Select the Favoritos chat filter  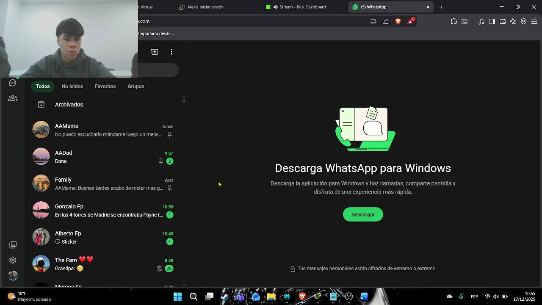pos(105,86)
